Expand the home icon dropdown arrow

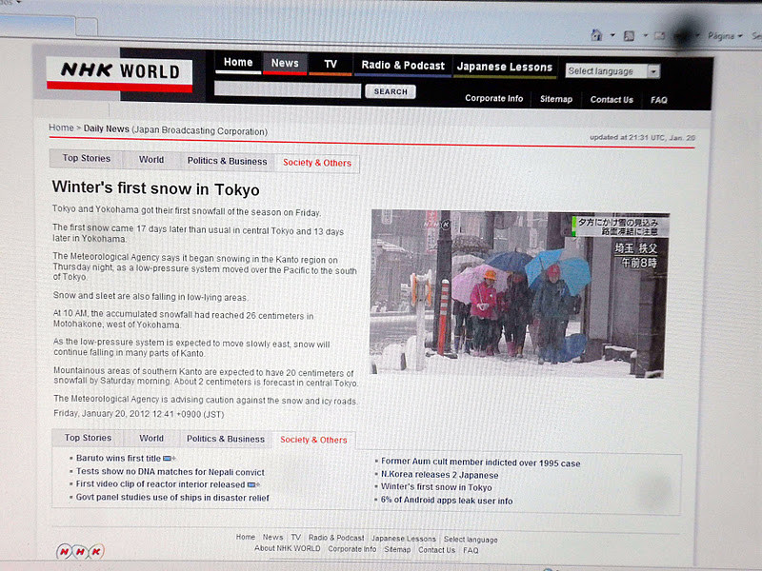612,35
